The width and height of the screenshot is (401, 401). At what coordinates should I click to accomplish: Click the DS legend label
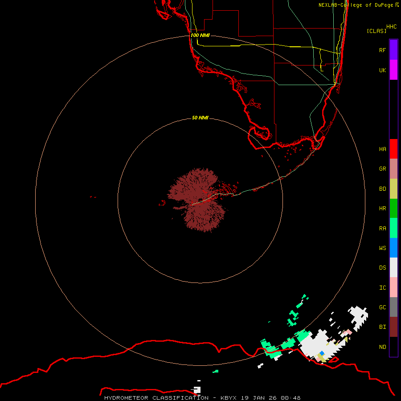(382, 268)
